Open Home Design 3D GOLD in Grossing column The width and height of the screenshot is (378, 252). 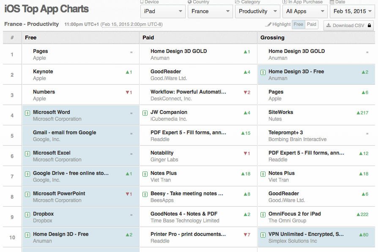[296, 51]
